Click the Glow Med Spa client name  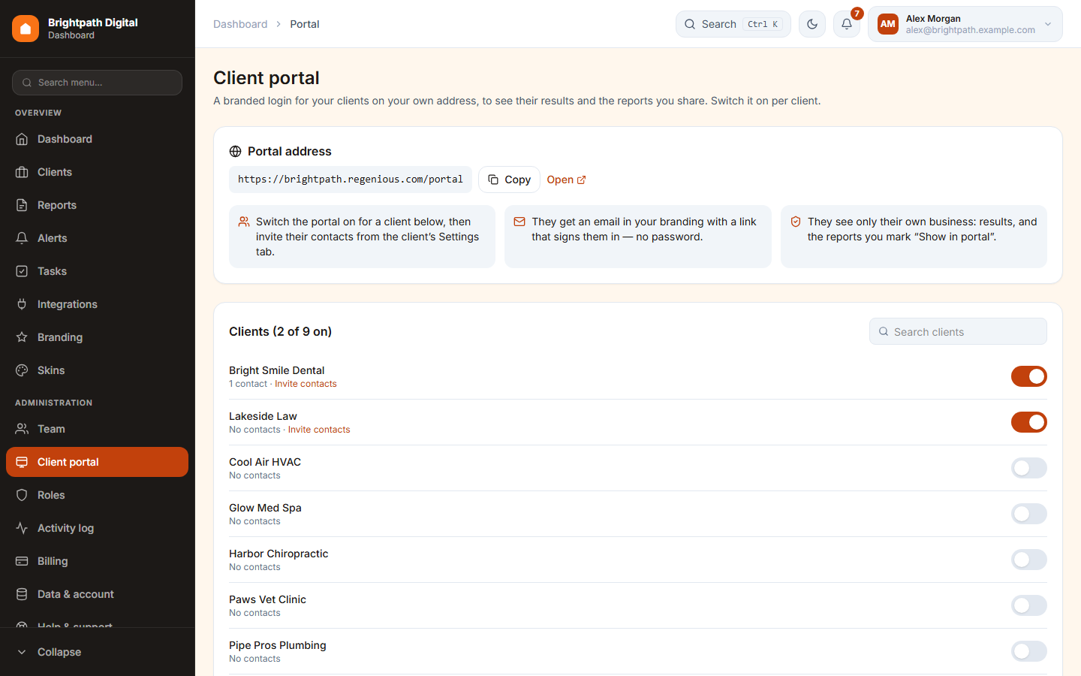click(265, 508)
